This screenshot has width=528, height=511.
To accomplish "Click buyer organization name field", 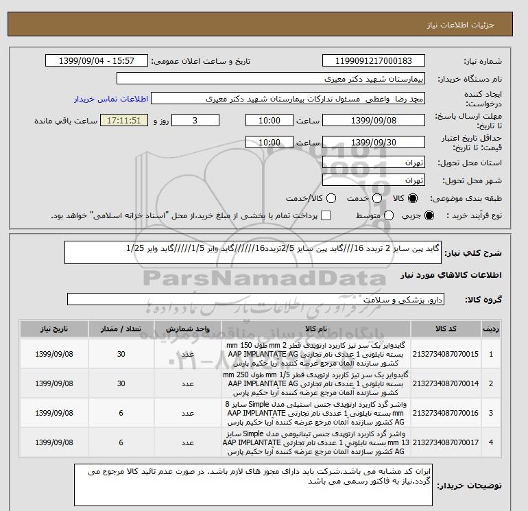I will [271, 78].
